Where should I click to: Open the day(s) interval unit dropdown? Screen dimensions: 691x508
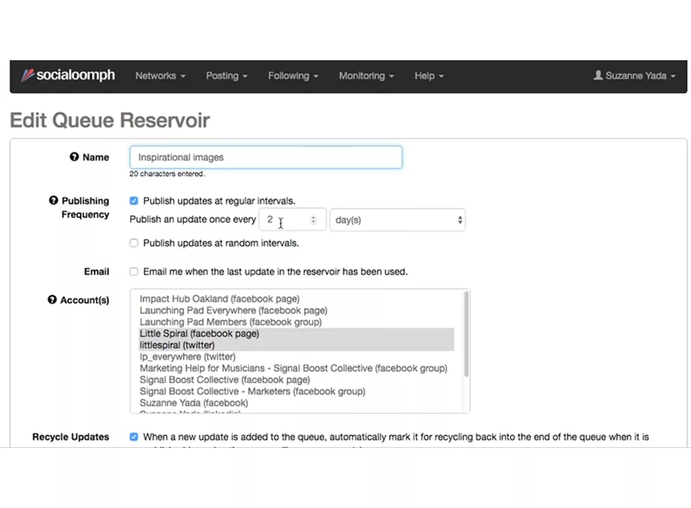tap(397, 220)
